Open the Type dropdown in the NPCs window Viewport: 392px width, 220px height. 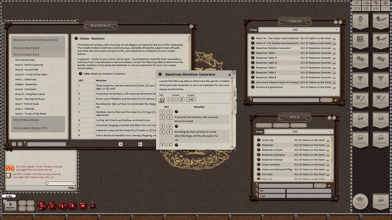tap(329, 196)
